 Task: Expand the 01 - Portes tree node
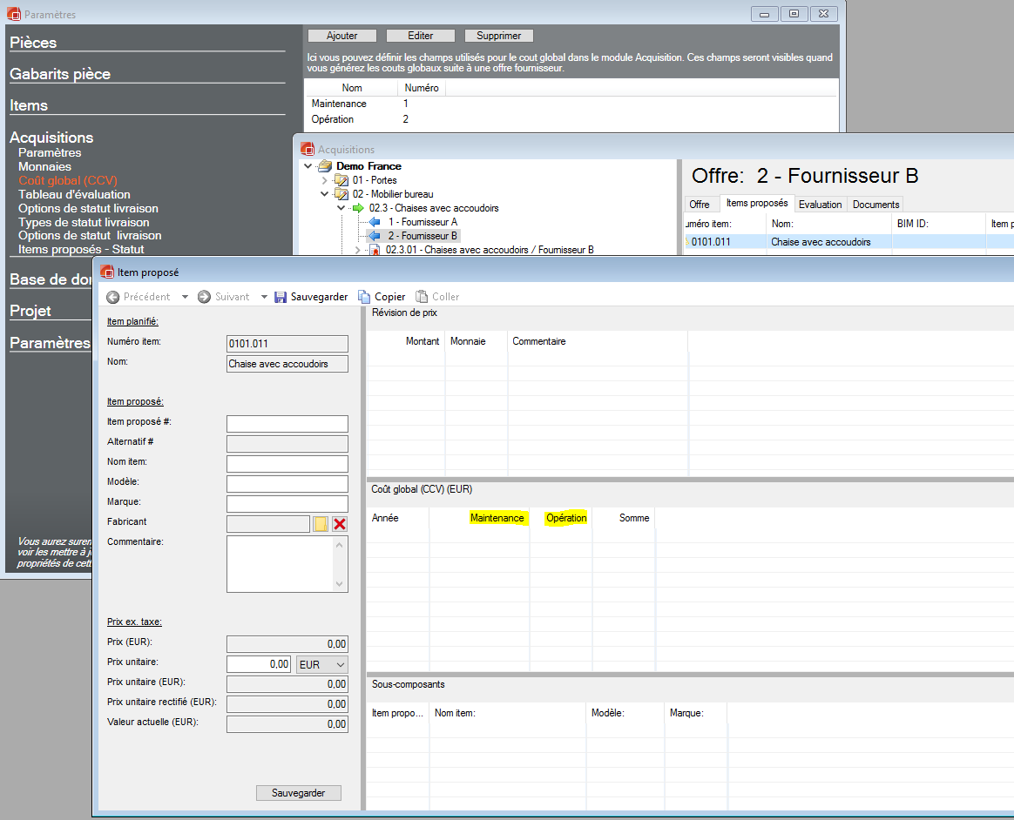point(325,180)
